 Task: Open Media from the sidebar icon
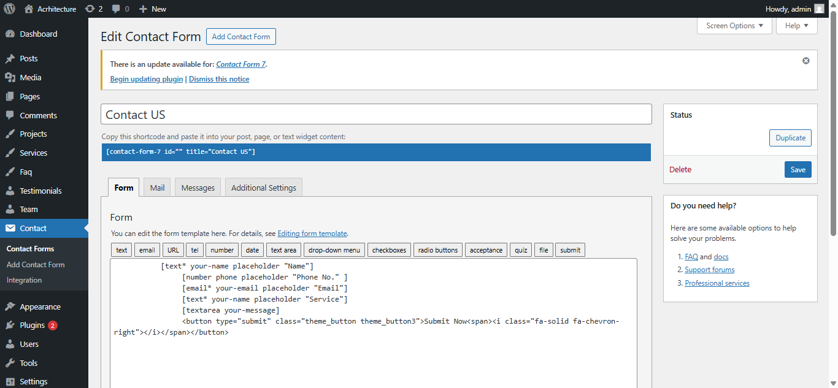[10, 78]
